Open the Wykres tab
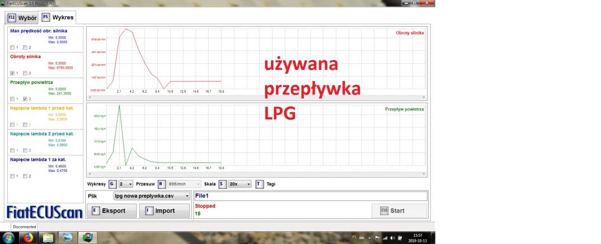Image resolution: width=601 pixels, height=244 pixels. point(58,18)
